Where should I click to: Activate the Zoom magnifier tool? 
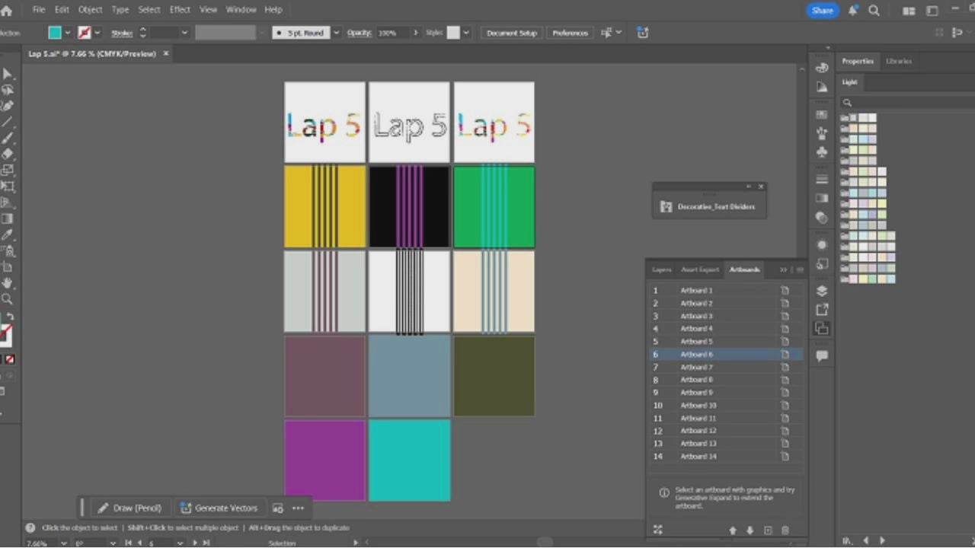coord(8,299)
